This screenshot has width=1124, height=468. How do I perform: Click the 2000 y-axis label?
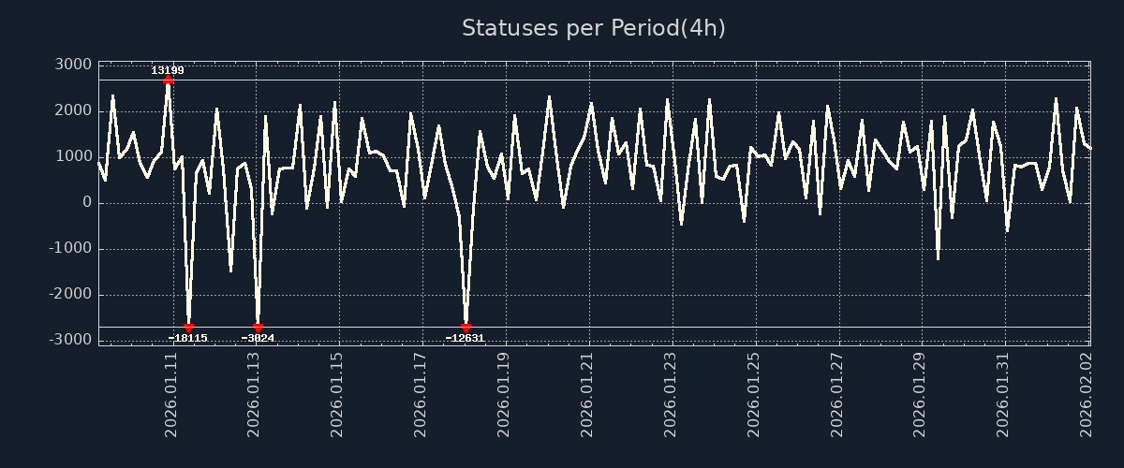pos(73,110)
